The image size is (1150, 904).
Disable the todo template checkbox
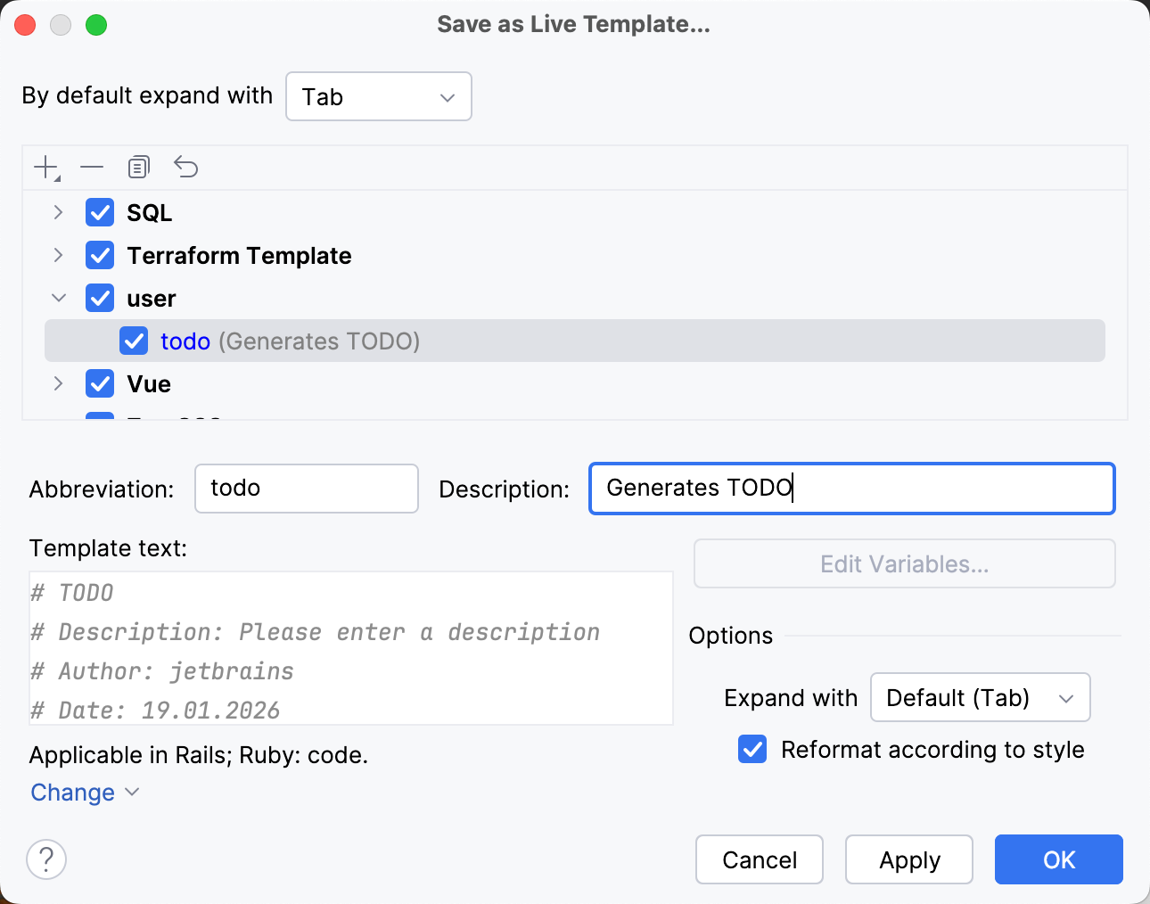pos(134,341)
